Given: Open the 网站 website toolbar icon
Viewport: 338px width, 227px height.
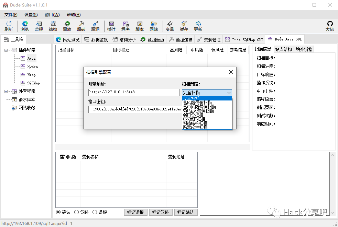Looking at the screenshot, I should [154, 26].
